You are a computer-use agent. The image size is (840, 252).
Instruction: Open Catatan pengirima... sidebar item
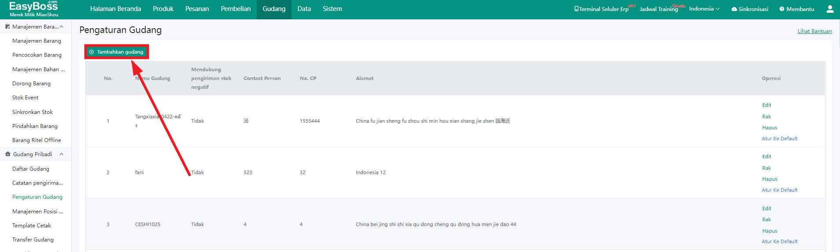click(x=37, y=183)
